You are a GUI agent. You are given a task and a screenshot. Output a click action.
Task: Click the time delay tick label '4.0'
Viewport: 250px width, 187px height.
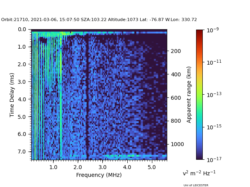(22, 99)
